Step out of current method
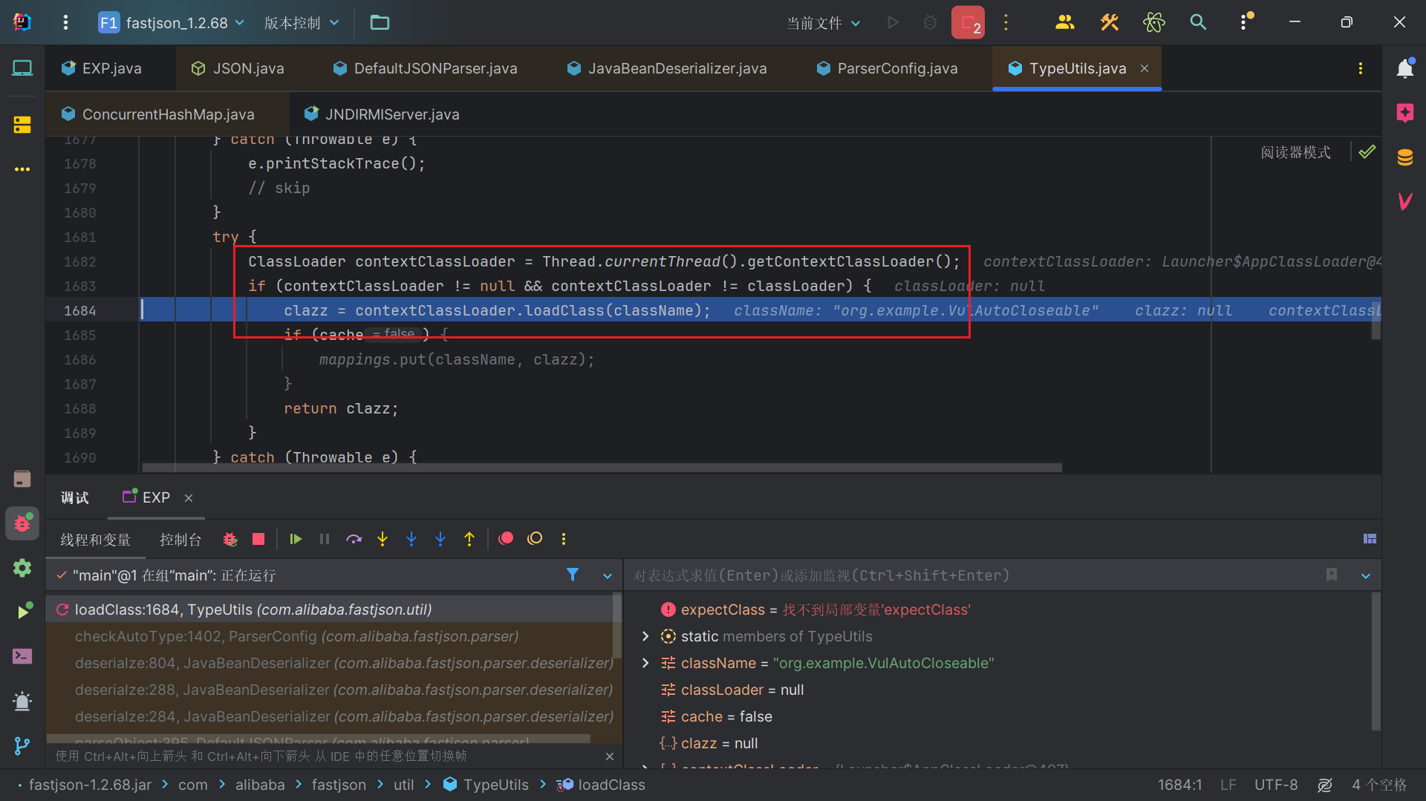 tap(469, 539)
